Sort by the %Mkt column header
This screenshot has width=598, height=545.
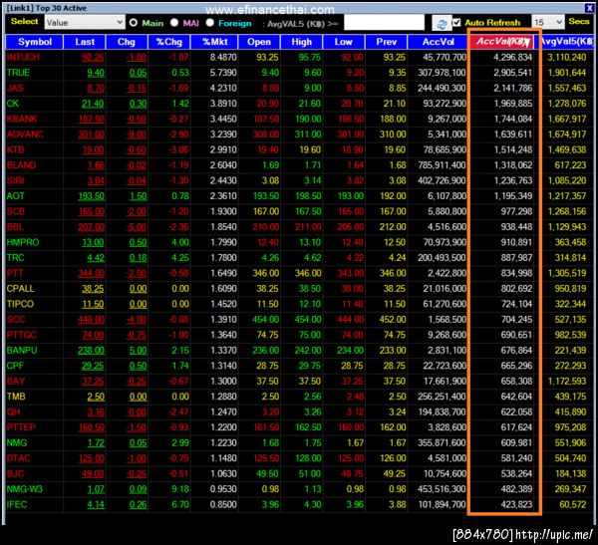coord(214,42)
